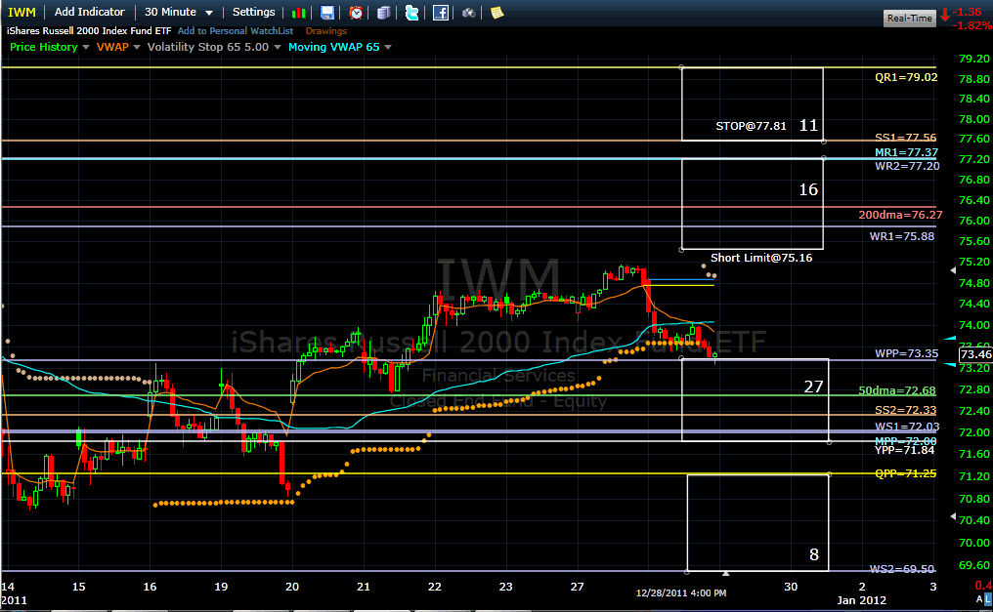
Task: Click the IWM ticker symbol in the toolbar
Action: (22, 12)
